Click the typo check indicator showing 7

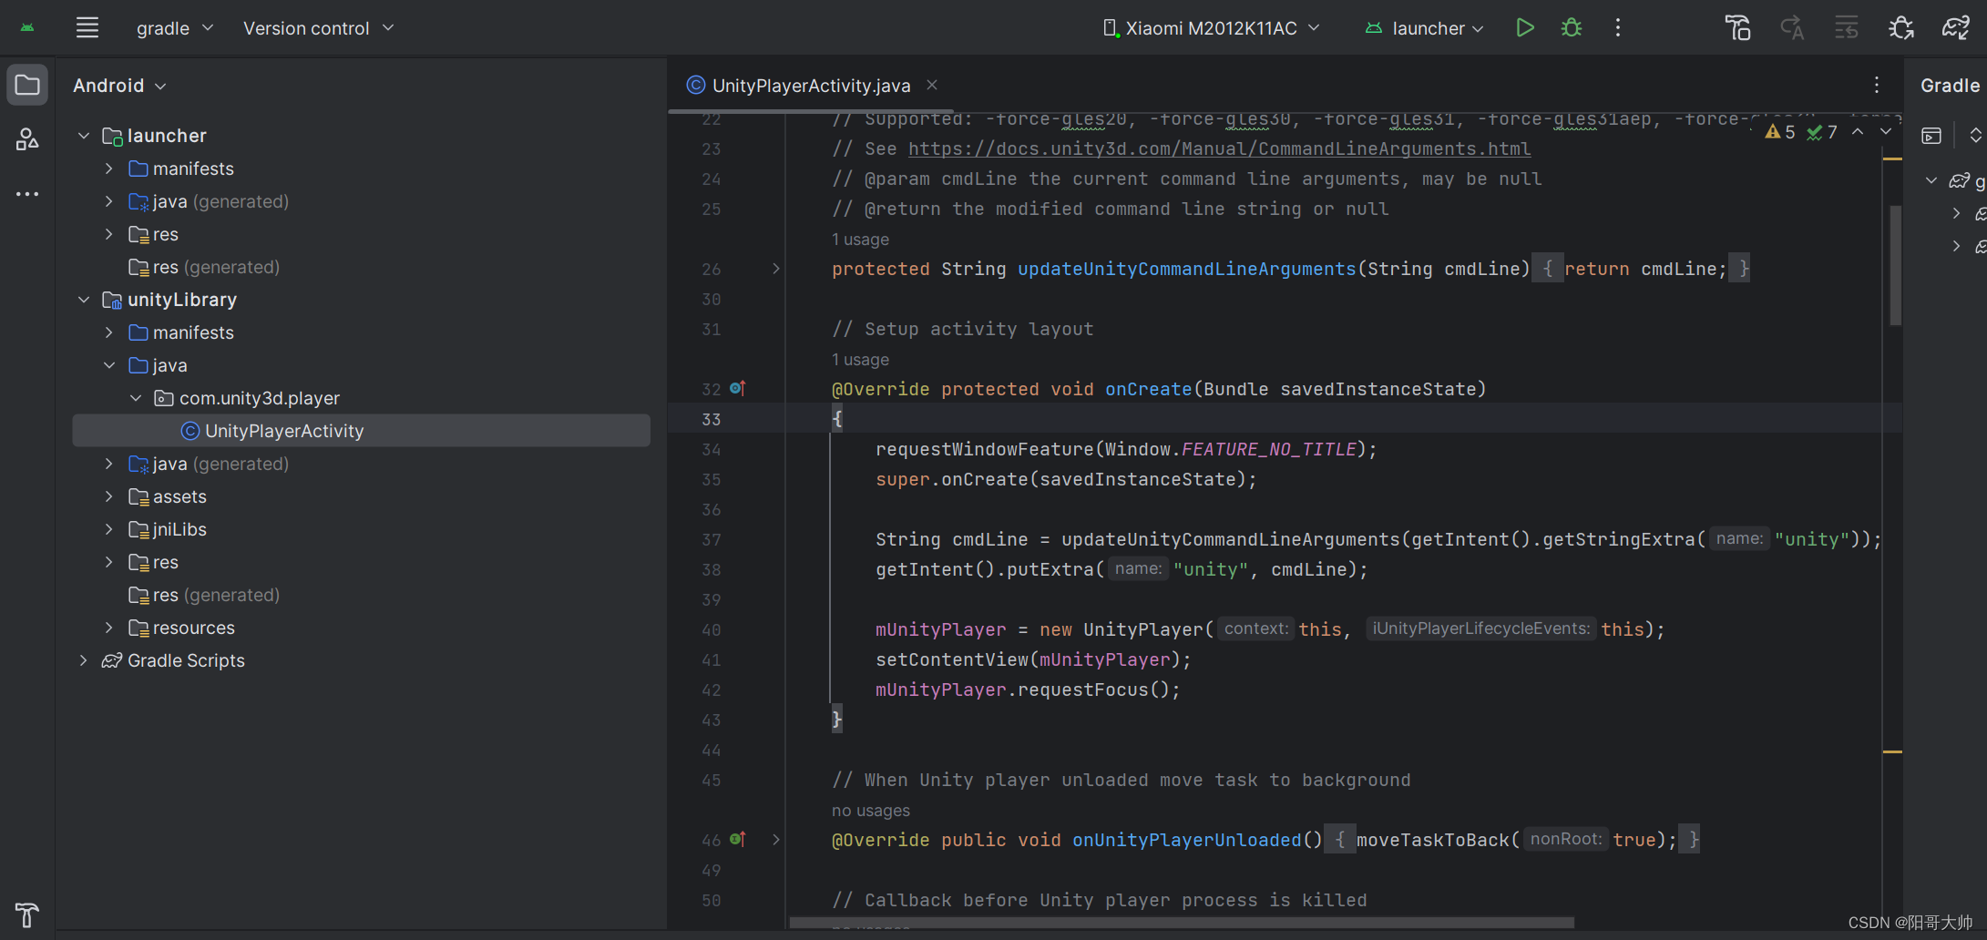click(1822, 132)
